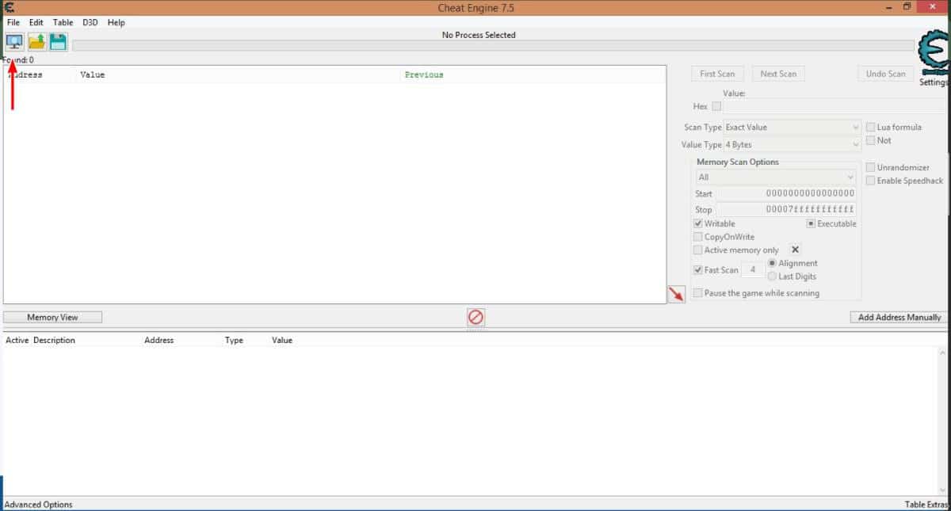The image size is (951, 511).
Task: Click the Cheat Engine title bar icon
Action: pos(9,7)
